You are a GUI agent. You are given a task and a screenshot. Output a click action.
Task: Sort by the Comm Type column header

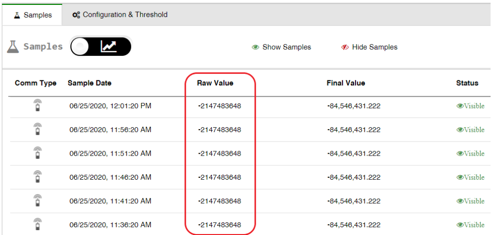pyautogui.click(x=36, y=83)
